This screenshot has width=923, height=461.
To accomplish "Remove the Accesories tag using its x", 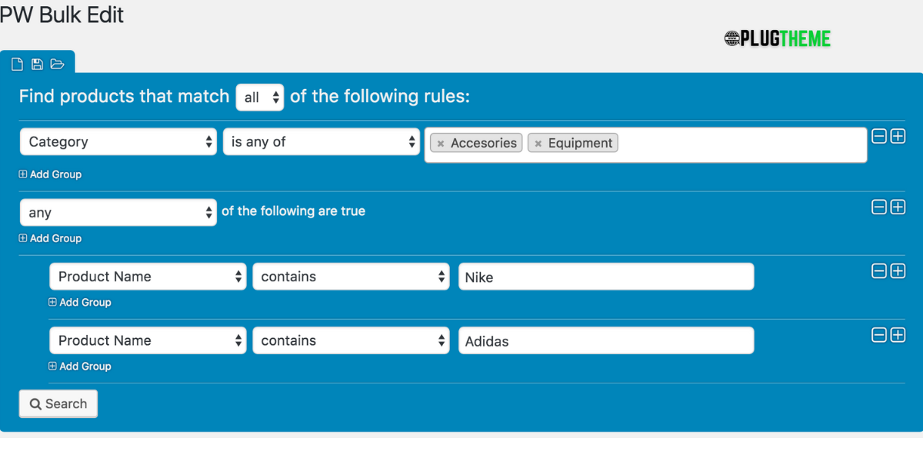I will tap(441, 144).
